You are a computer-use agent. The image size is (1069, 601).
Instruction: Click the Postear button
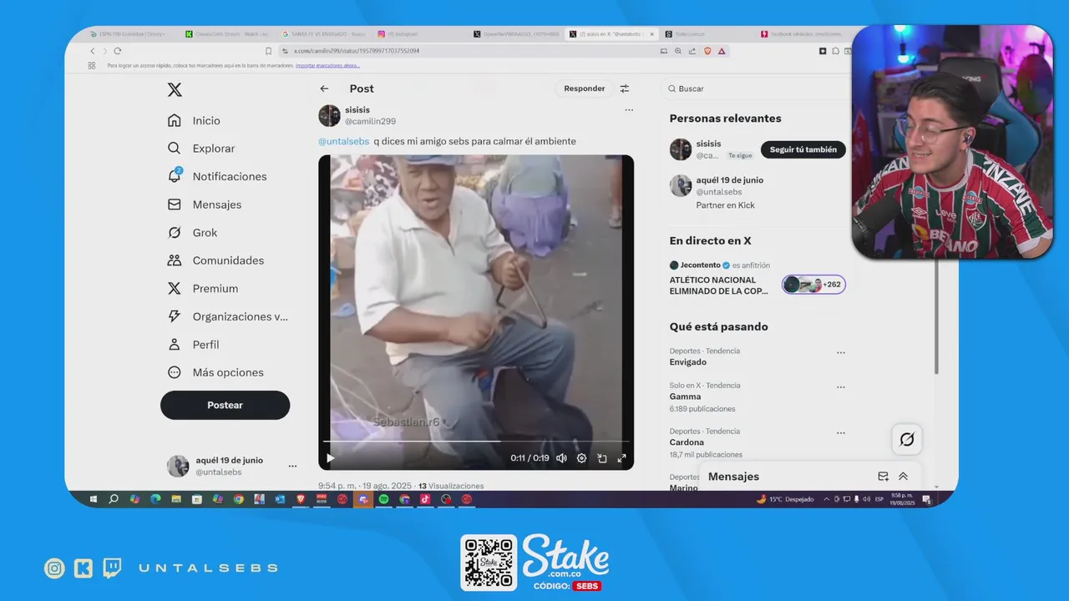[x=225, y=405]
